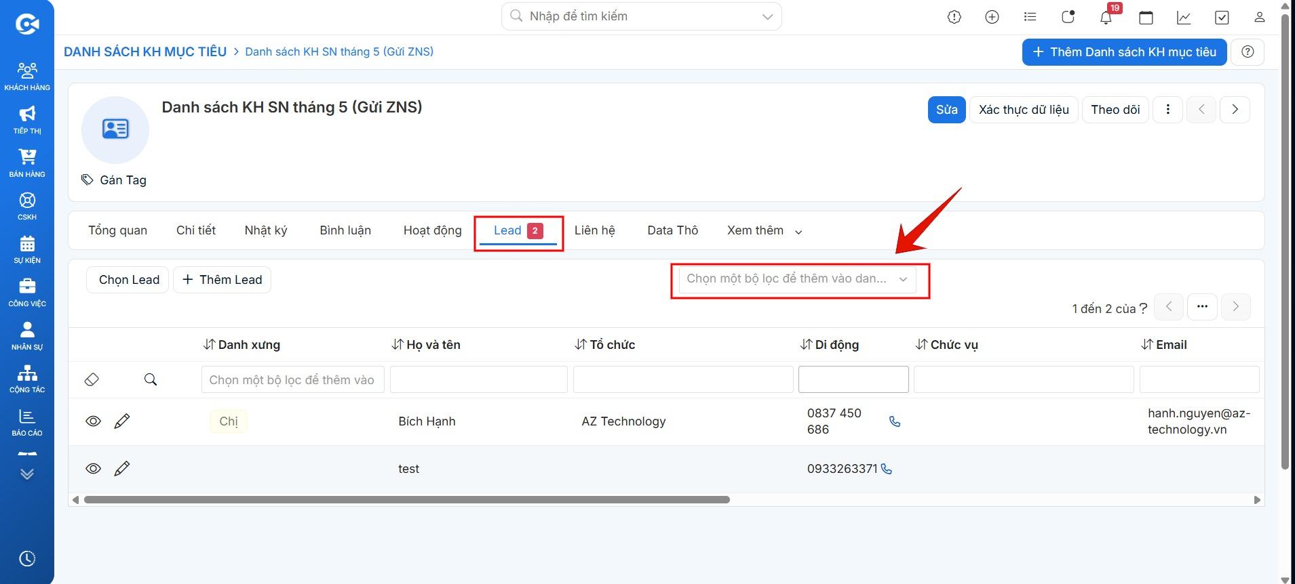Viewport: 1295px width, 584px height.
Task: Open the chart analytics icon in header
Action: [x=1184, y=18]
